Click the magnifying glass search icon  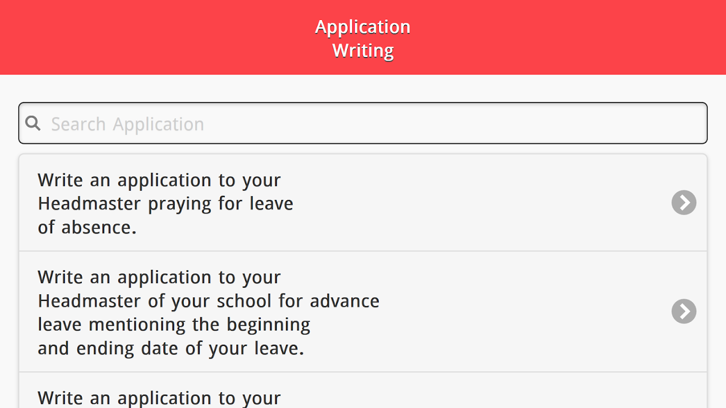(x=33, y=123)
